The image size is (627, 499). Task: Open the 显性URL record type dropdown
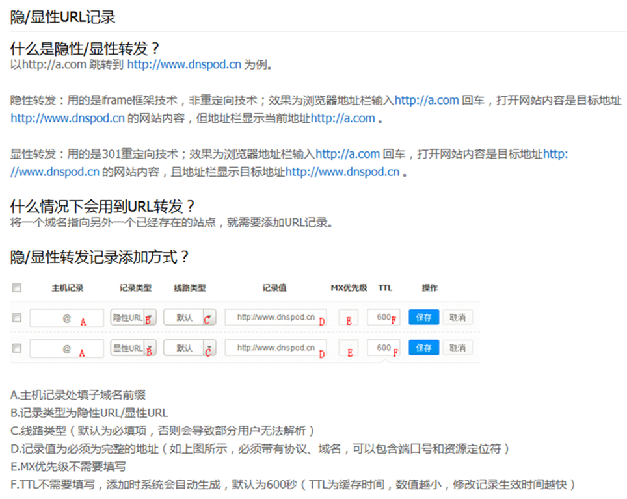coord(133,348)
